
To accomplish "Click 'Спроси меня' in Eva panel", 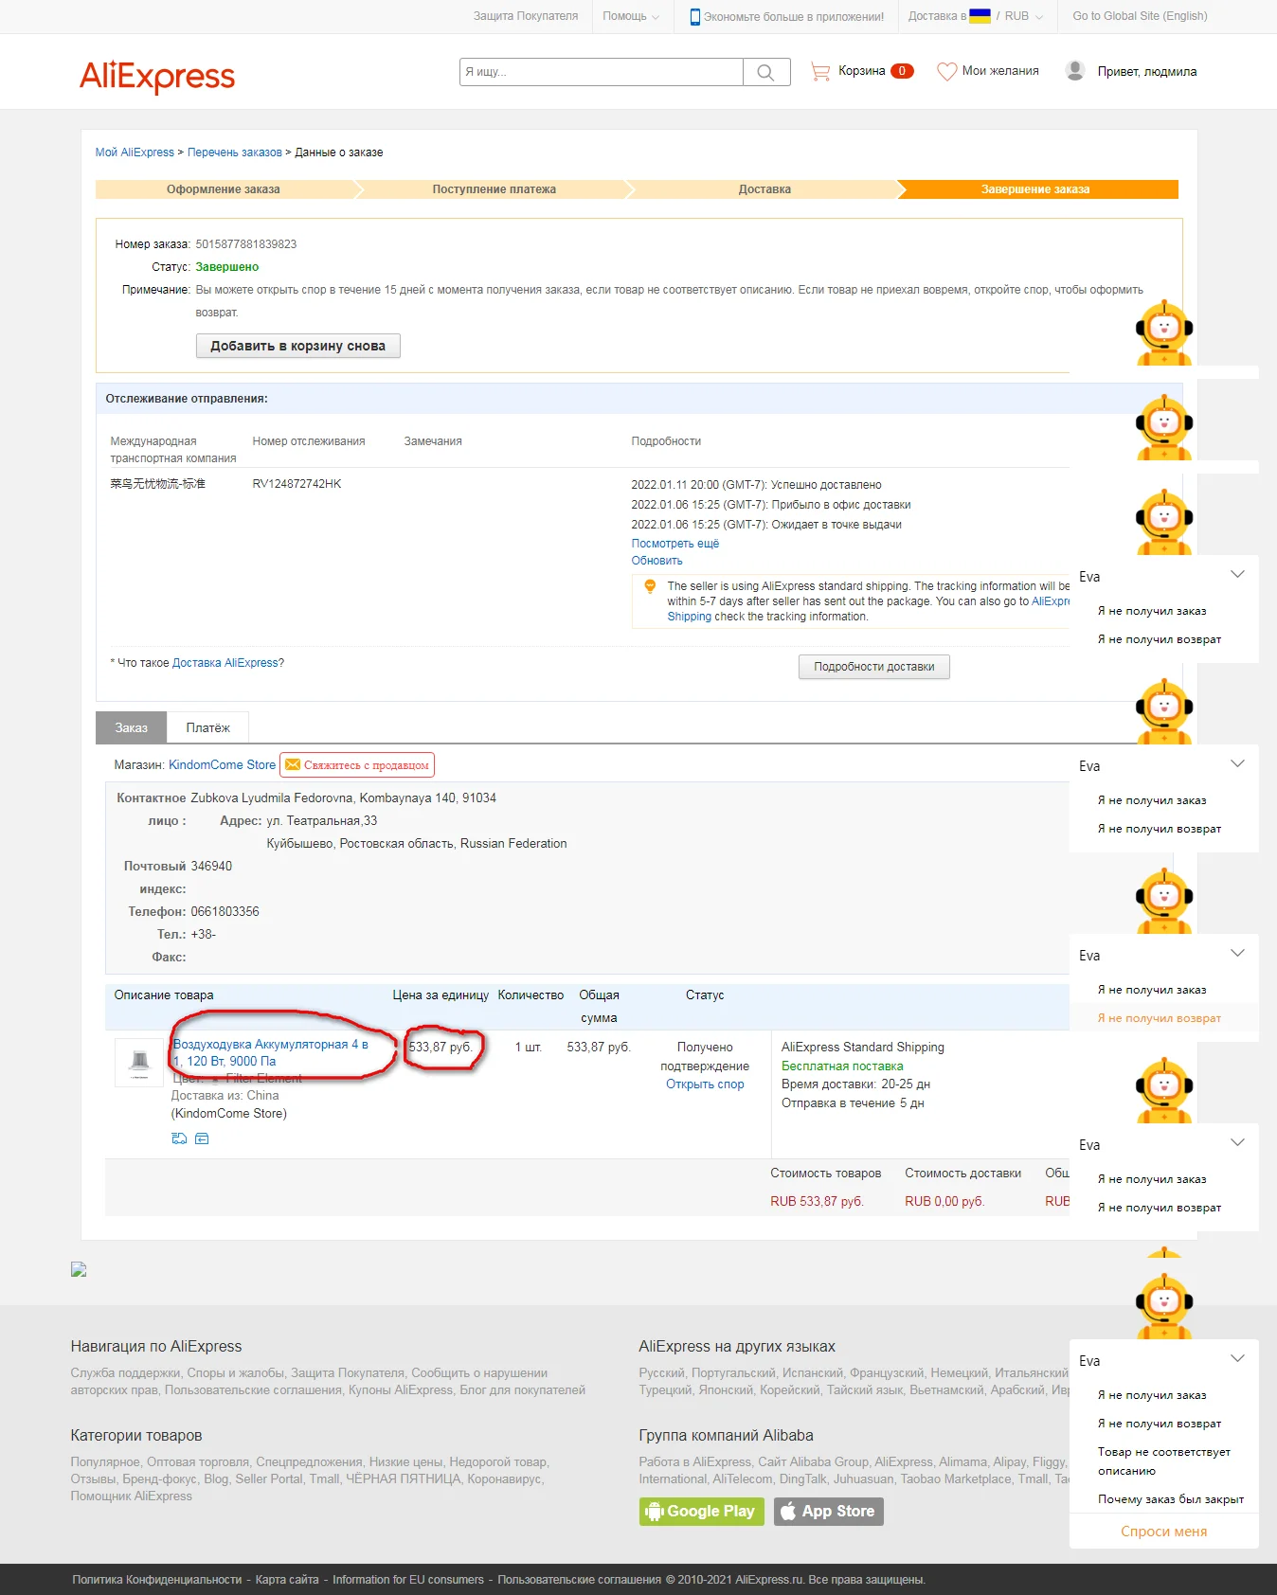I will point(1164,1532).
